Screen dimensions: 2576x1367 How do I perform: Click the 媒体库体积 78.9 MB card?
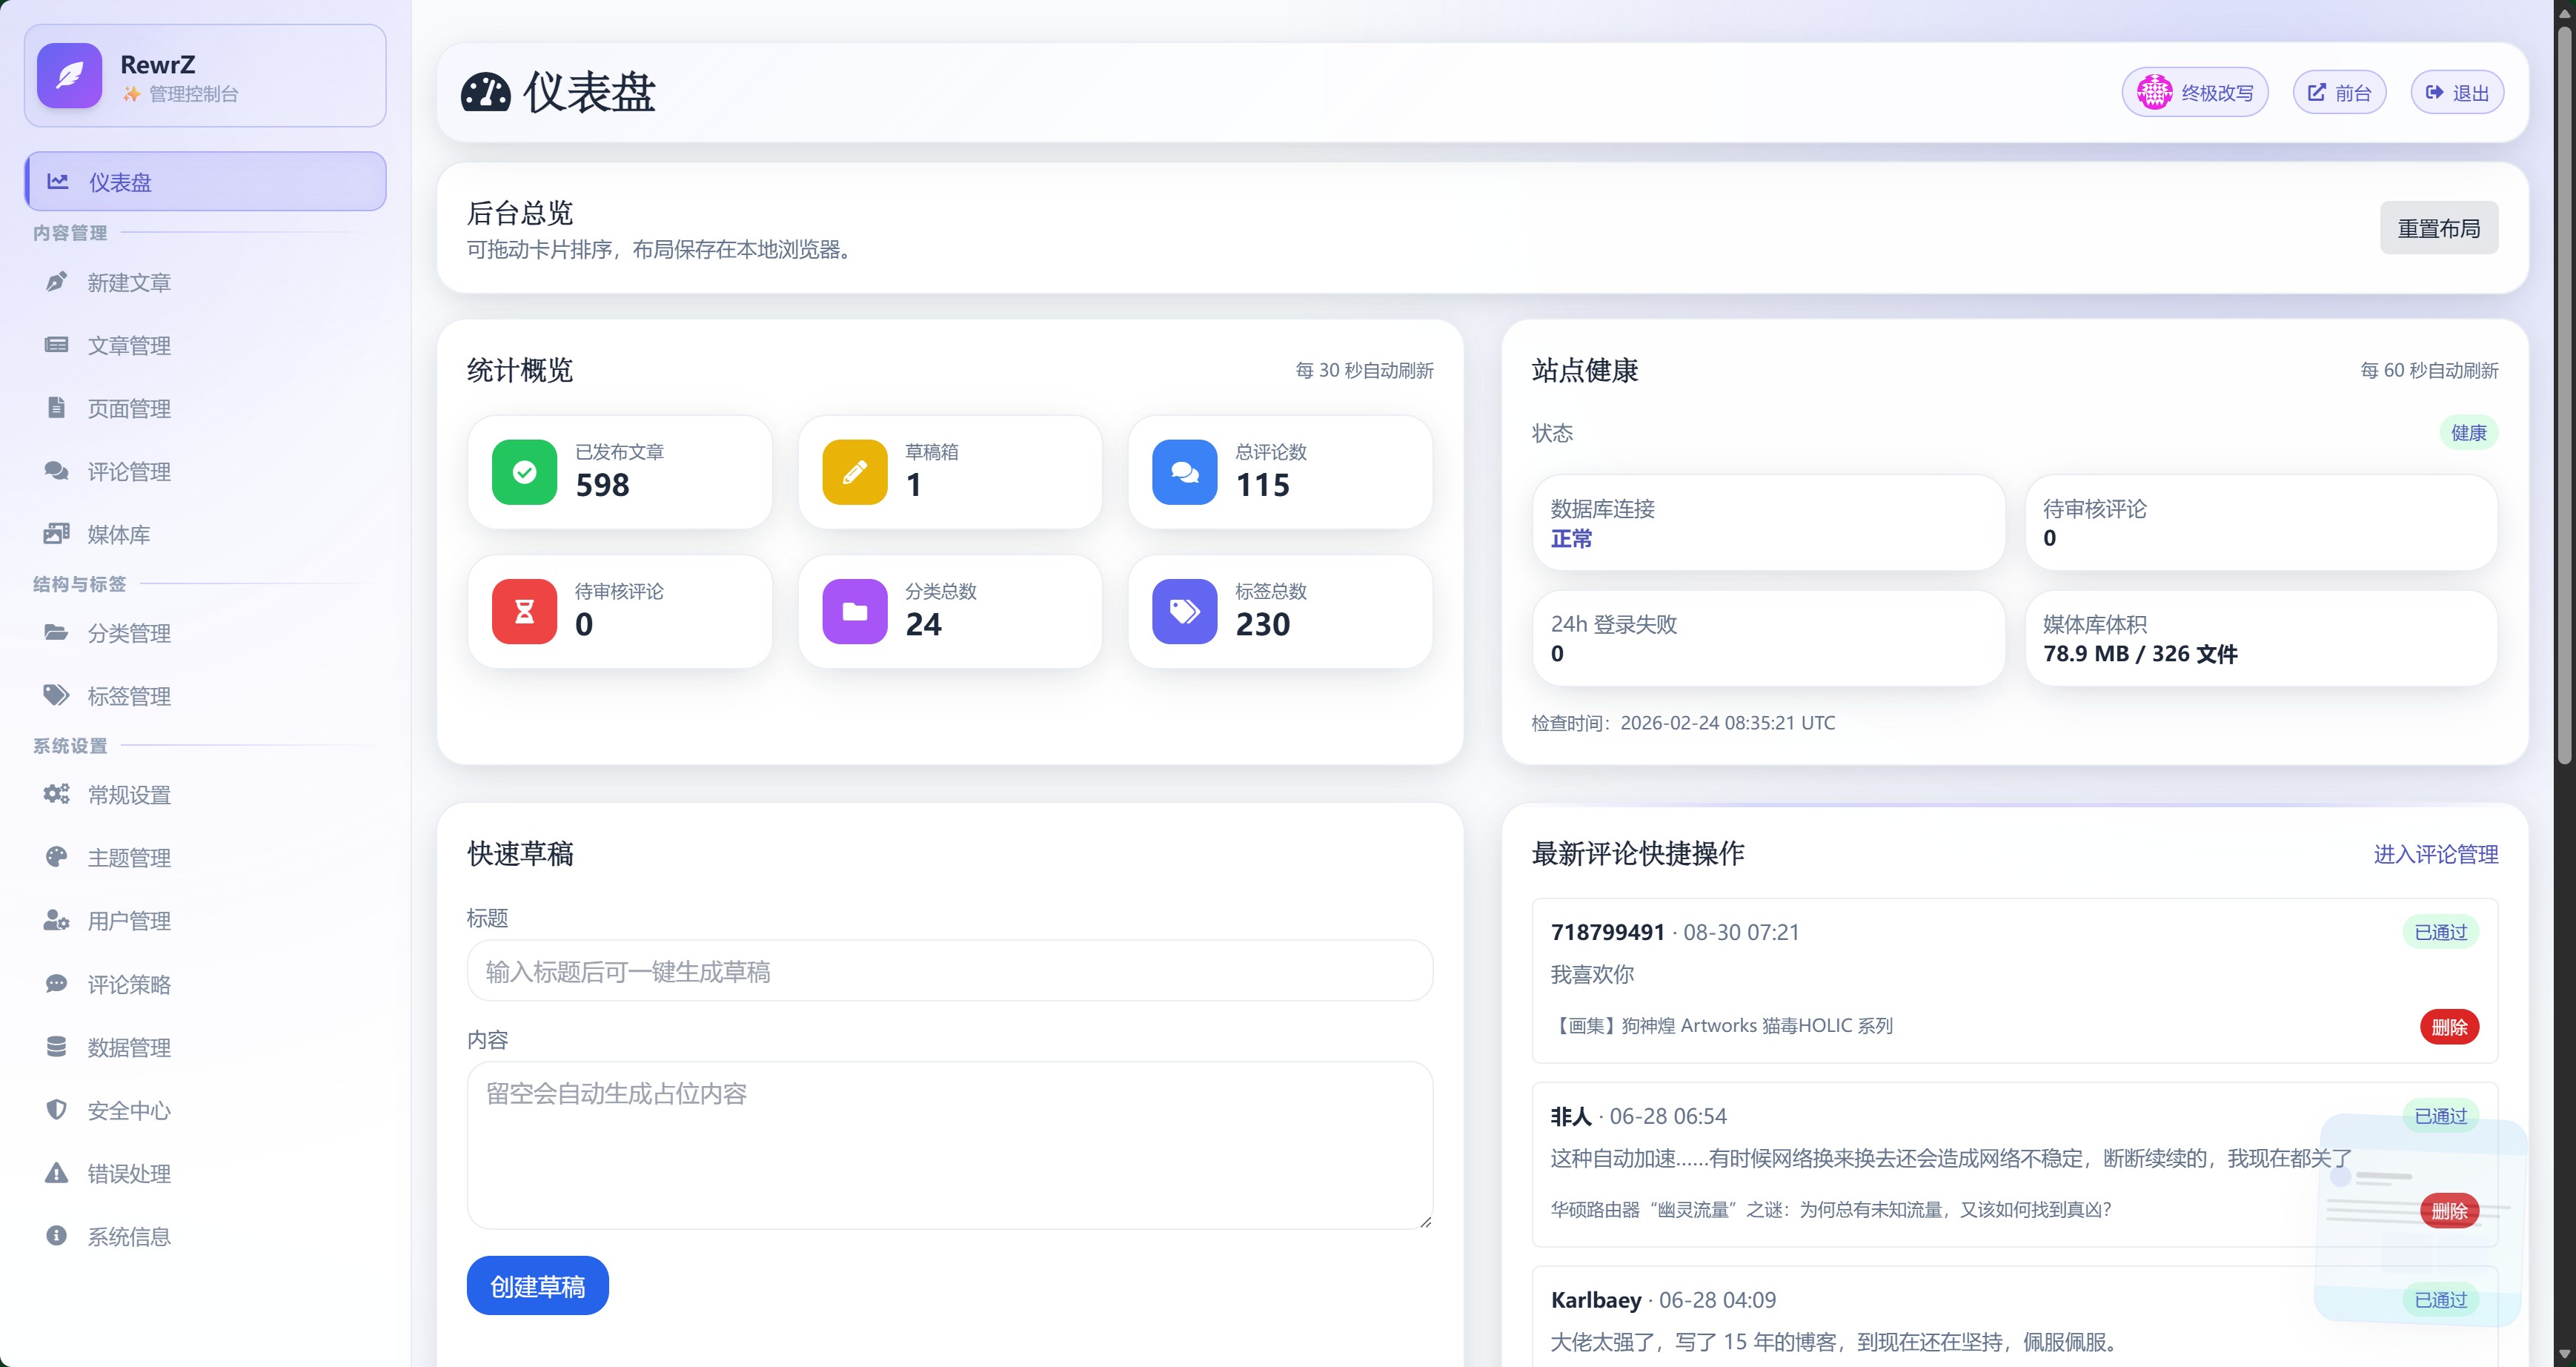point(2261,638)
